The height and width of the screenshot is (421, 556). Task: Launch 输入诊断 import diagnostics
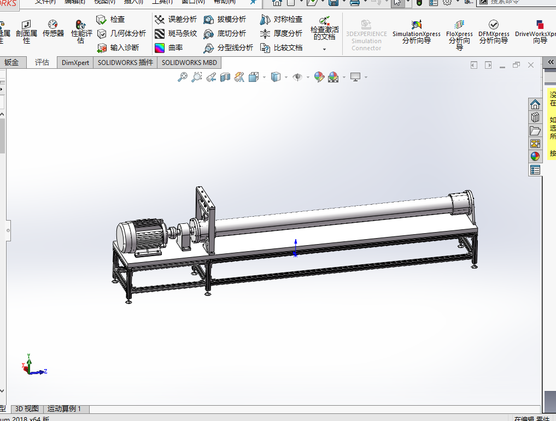point(118,48)
